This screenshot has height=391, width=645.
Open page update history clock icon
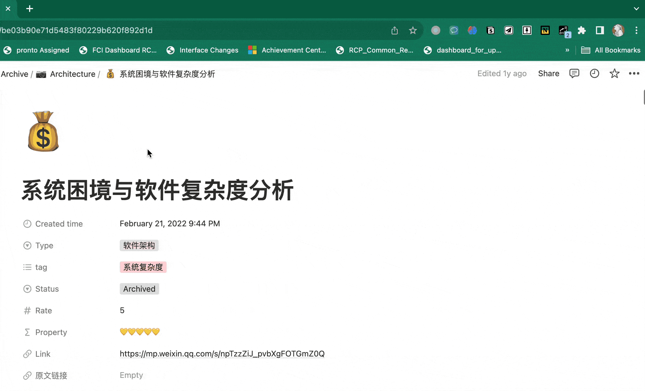coord(594,74)
